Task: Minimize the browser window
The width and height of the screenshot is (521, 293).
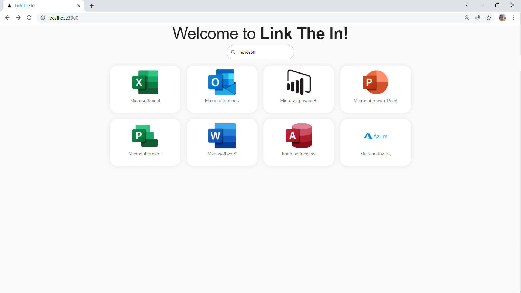Action: [x=482, y=5]
